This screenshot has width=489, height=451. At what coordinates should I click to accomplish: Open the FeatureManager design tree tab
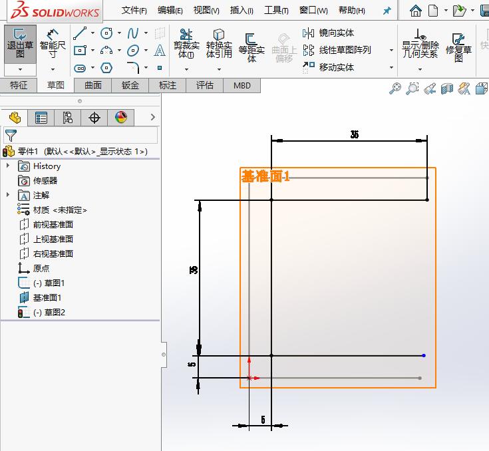[x=15, y=118]
